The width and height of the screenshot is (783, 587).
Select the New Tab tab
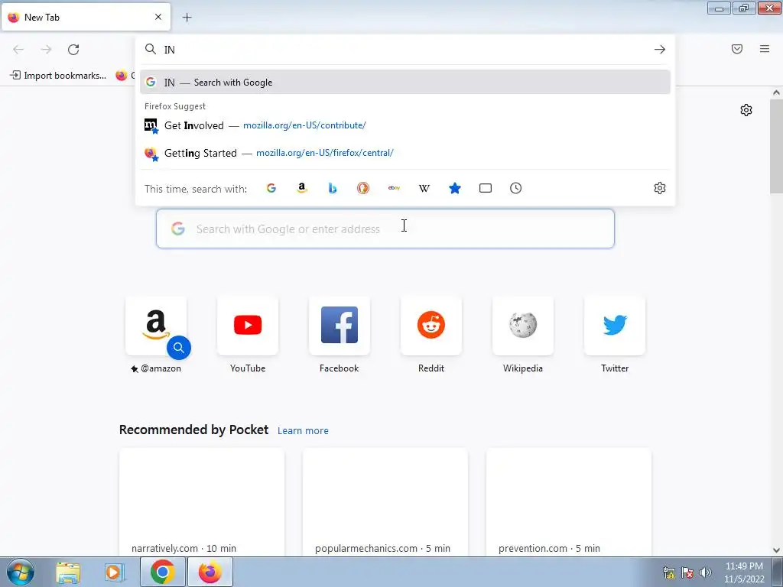(x=86, y=17)
